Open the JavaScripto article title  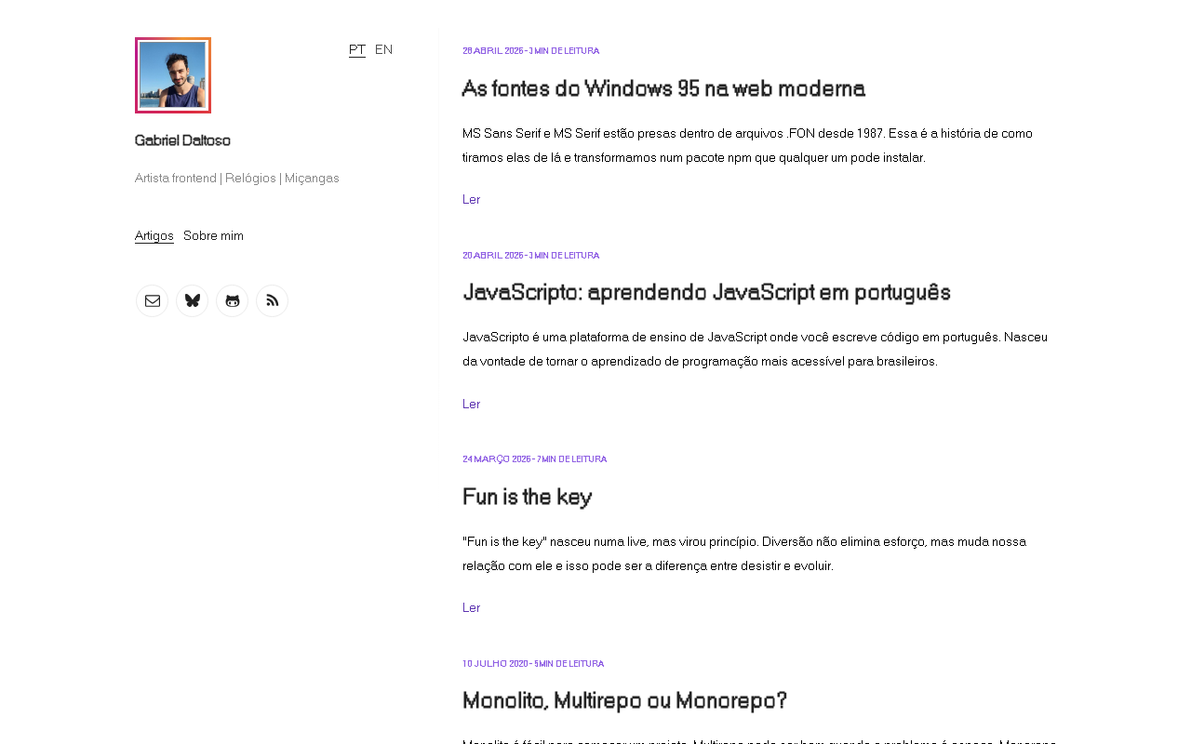pos(706,293)
